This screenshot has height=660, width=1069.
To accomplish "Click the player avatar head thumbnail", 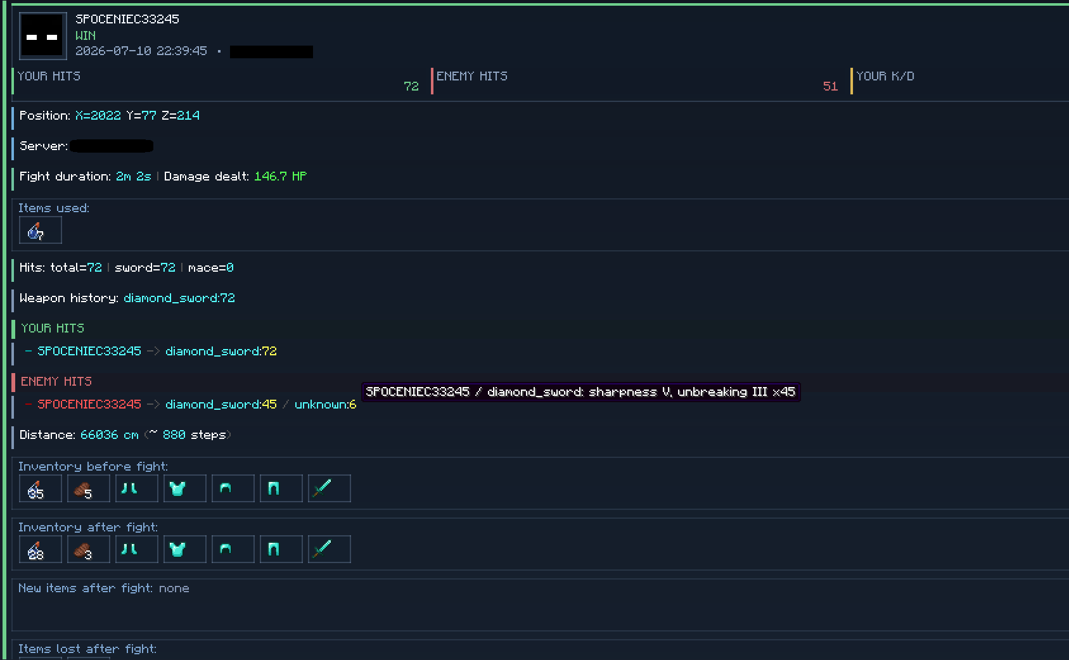I will tap(43, 36).
